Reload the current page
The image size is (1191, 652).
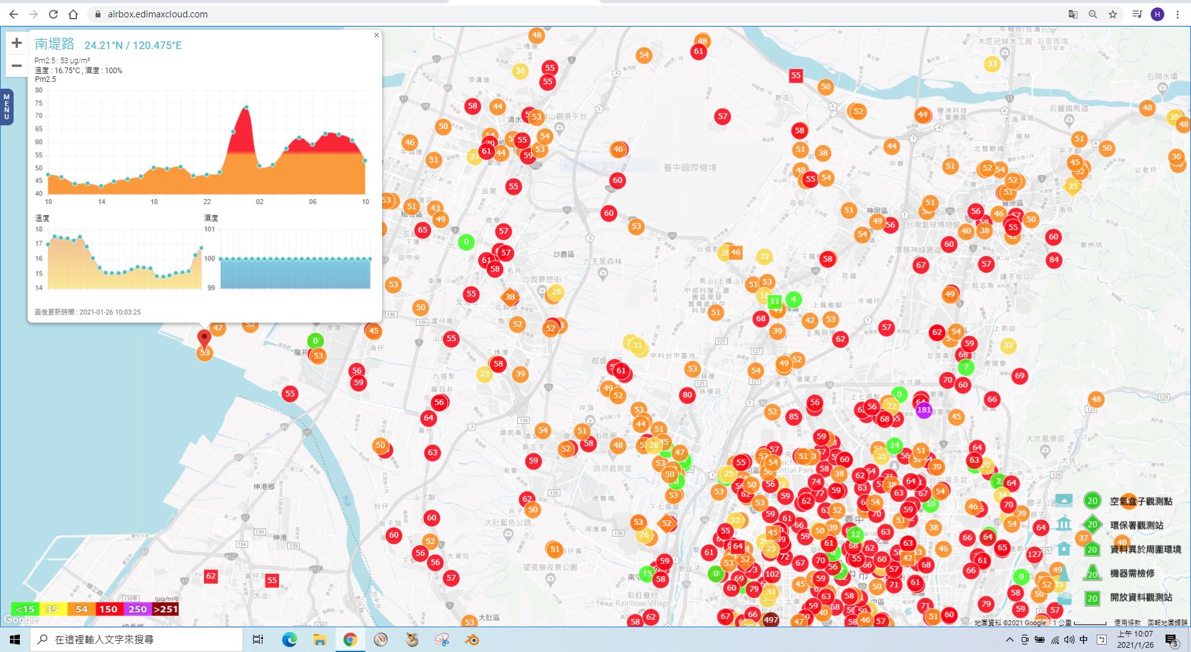pyautogui.click(x=53, y=14)
